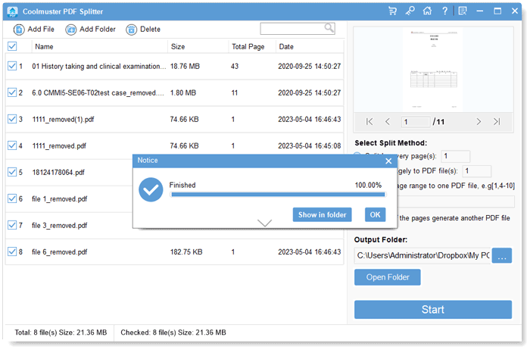The width and height of the screenshot is (530, 347).
Task: Jump to first preview page
Action: (x=369, y=121)
